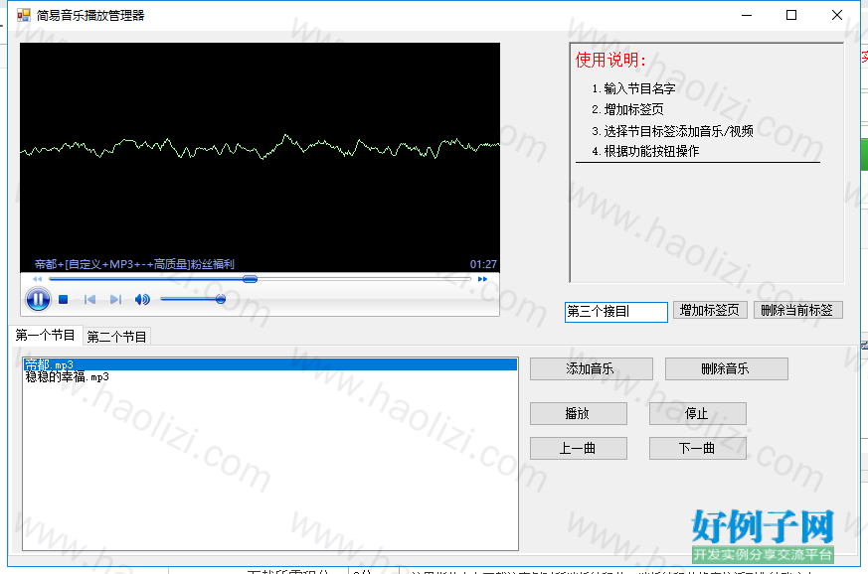868x574 pixels.
Task: Select 稳稳的幸福.mp3 in the playlist
Action: (270, 377)
